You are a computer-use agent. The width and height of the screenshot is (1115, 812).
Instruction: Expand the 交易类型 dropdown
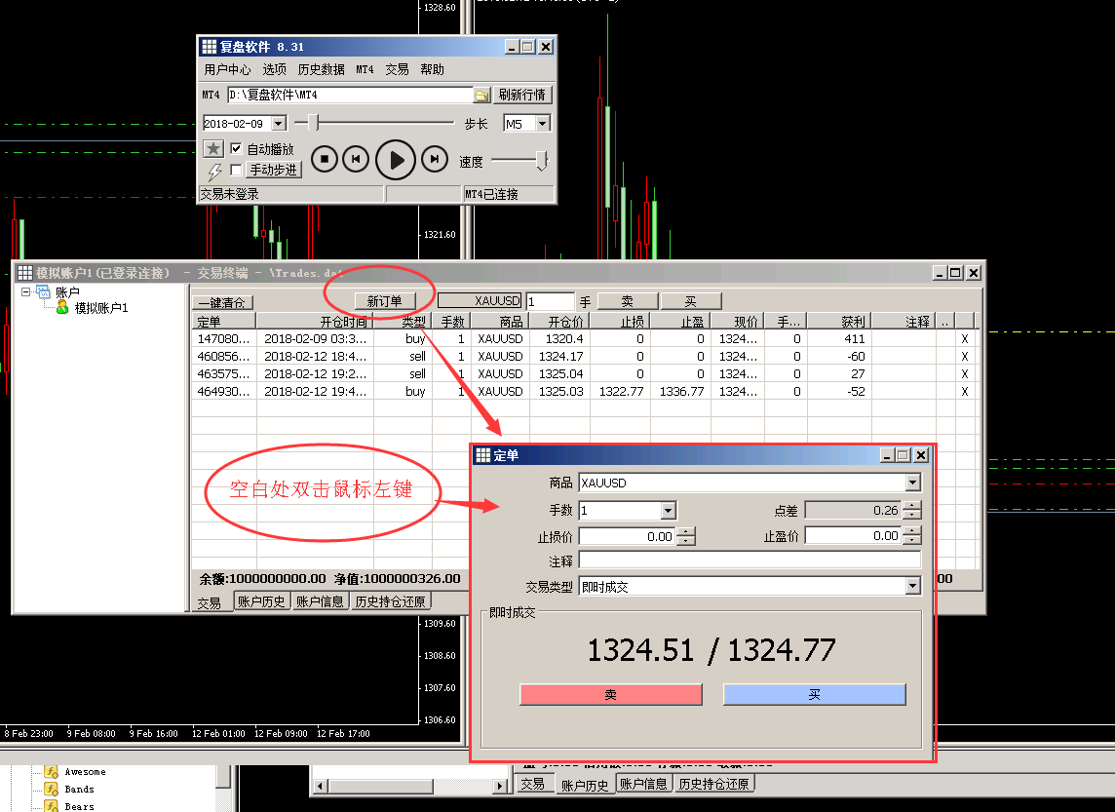[x=912, y=586]
